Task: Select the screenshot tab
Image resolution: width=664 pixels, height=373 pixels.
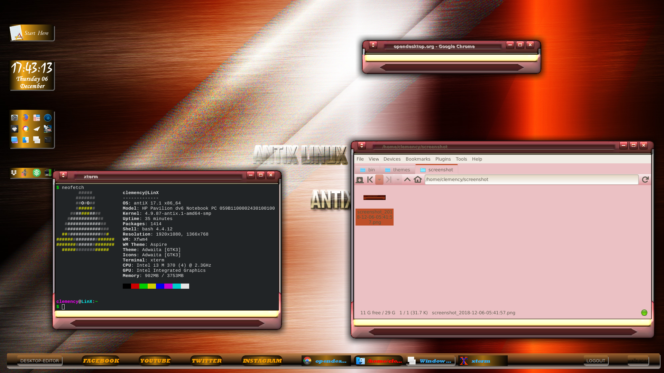Action: pyautogui.click(x=436, y=170)
